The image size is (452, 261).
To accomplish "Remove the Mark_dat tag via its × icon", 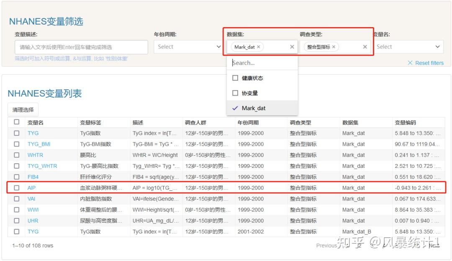I will tap(259, 47).
